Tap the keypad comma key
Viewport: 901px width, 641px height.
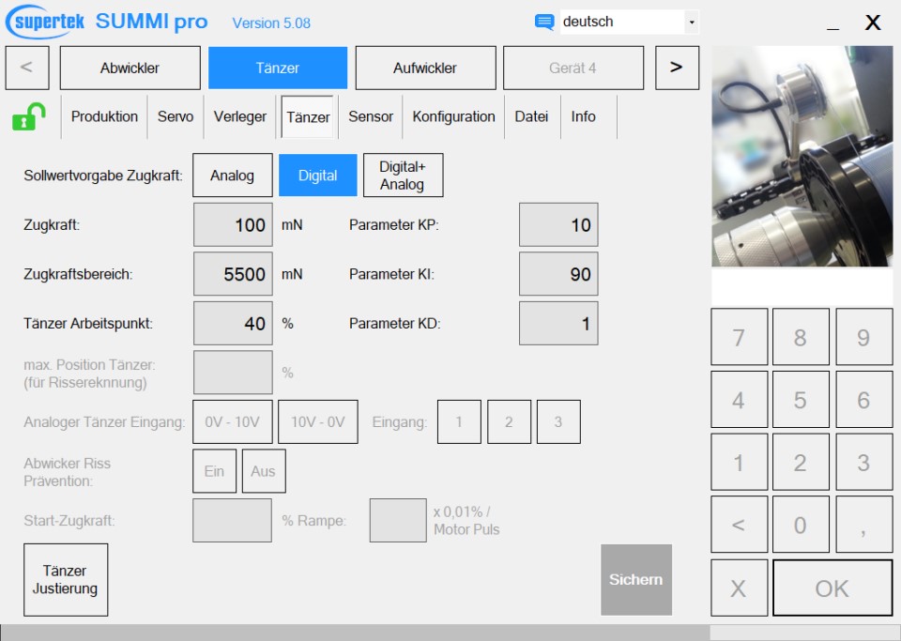click(863, 525)
